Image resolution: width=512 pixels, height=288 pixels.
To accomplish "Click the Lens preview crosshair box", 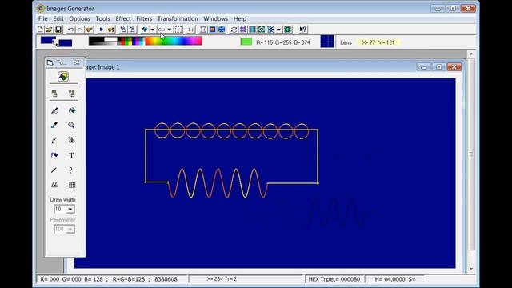I will coord(327,42).
